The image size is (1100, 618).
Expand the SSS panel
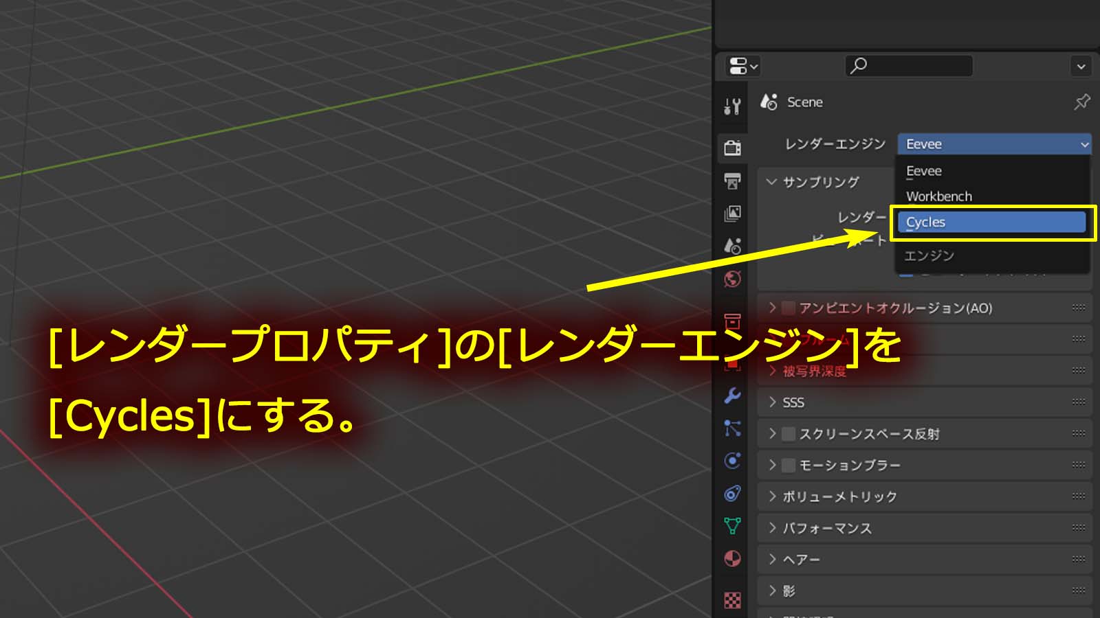(x=925, y=402)
